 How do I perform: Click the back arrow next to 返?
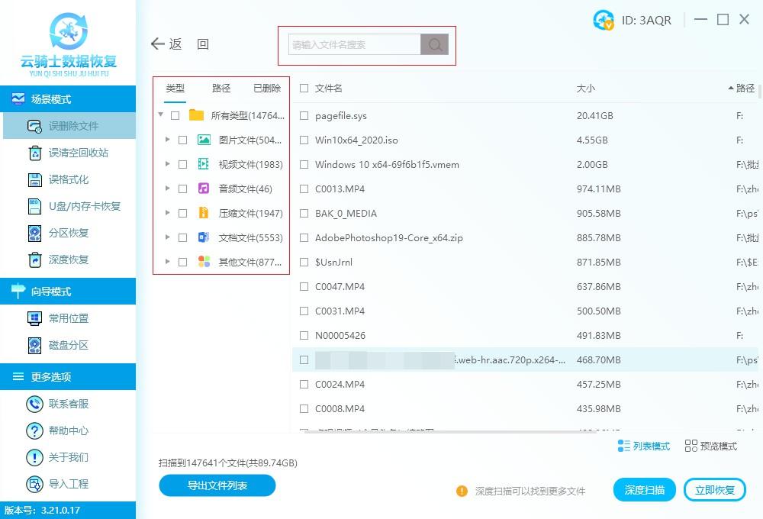pos(158,44)
